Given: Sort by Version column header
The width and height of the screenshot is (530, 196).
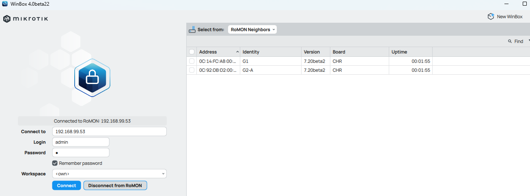Looking at the screenshot, I should tap(316, 52).
